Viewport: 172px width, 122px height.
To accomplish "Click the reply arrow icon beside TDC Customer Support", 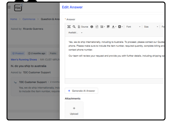I will [15, 82].
